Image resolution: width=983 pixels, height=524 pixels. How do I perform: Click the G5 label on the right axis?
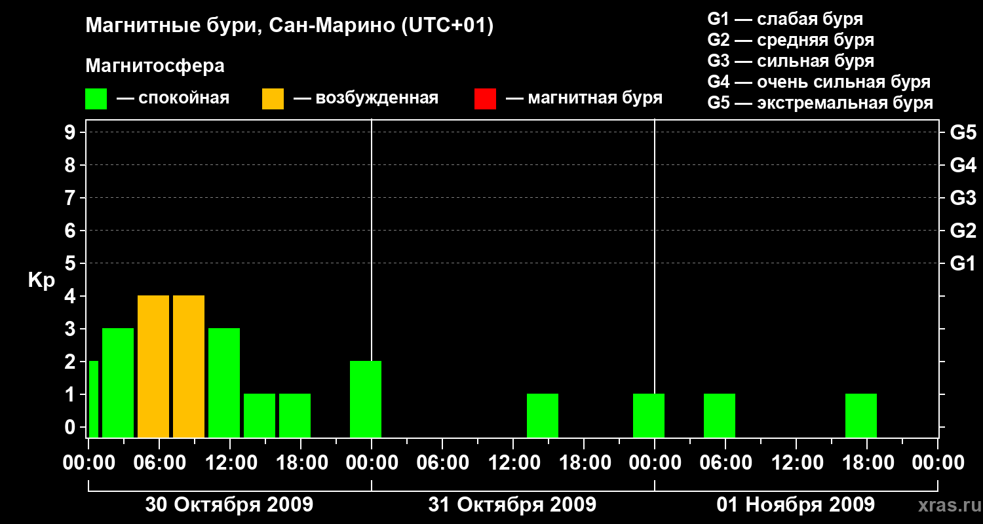(963, 132)
